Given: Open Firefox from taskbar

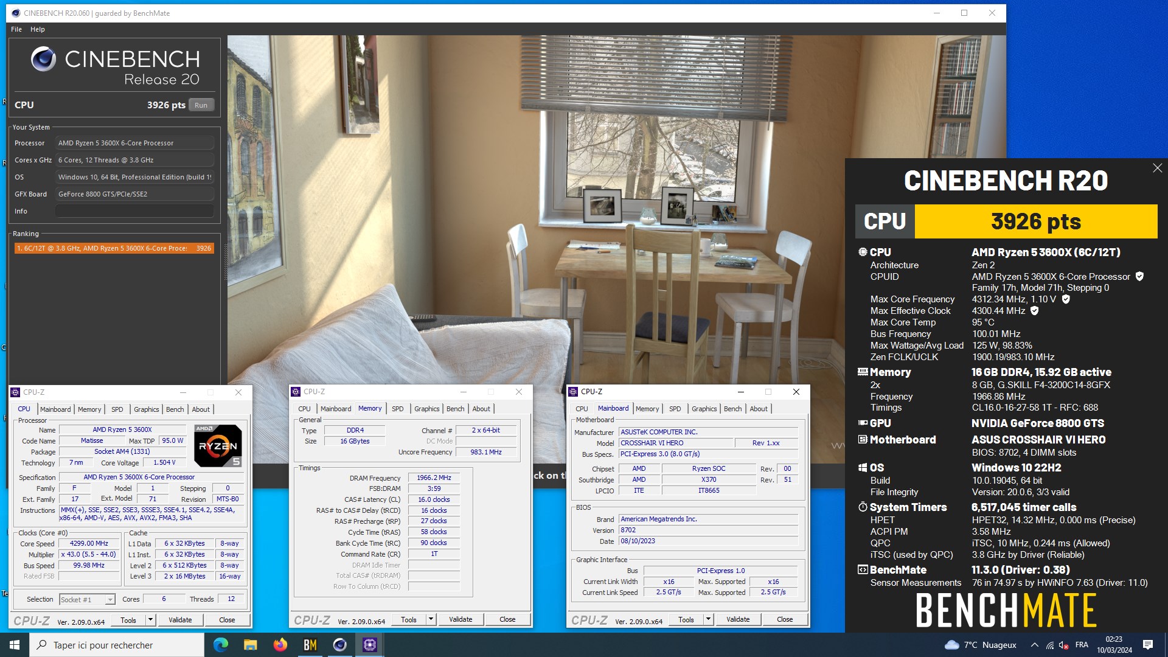Looking at the screenshot, I should coord(280,645).
